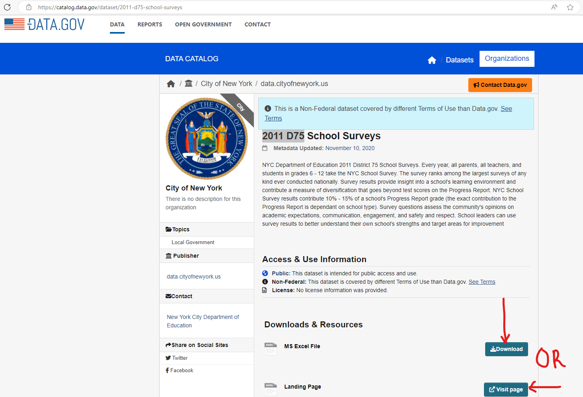Share on Twitter link
Viewport: 583px width, 397px height.
click(180, 358)
